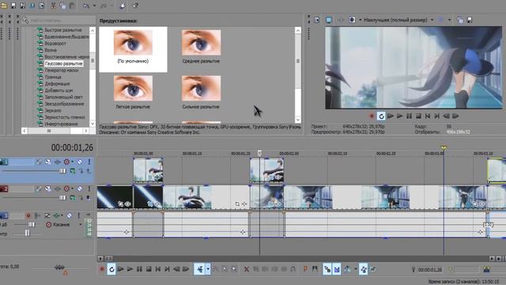Open the edit tool dropdown arrow
This screenshot has height=285, width=506.
[208, 269]
